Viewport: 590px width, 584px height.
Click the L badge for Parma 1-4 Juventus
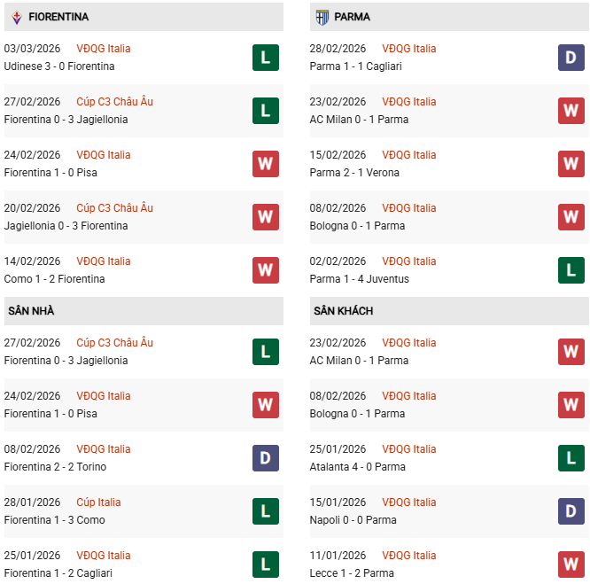click(x=571, y=270)
